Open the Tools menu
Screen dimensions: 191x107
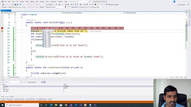47,1
